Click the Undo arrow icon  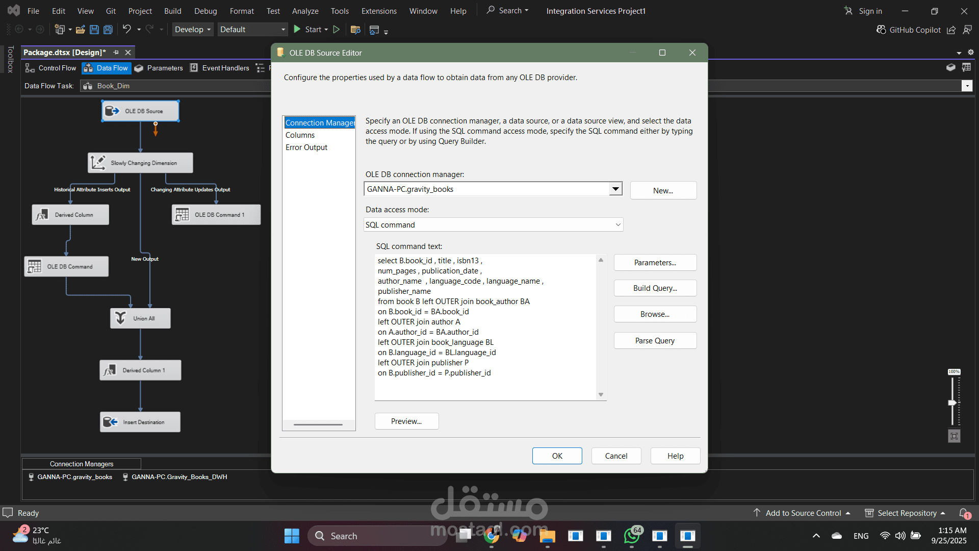[x=127, y=30]
